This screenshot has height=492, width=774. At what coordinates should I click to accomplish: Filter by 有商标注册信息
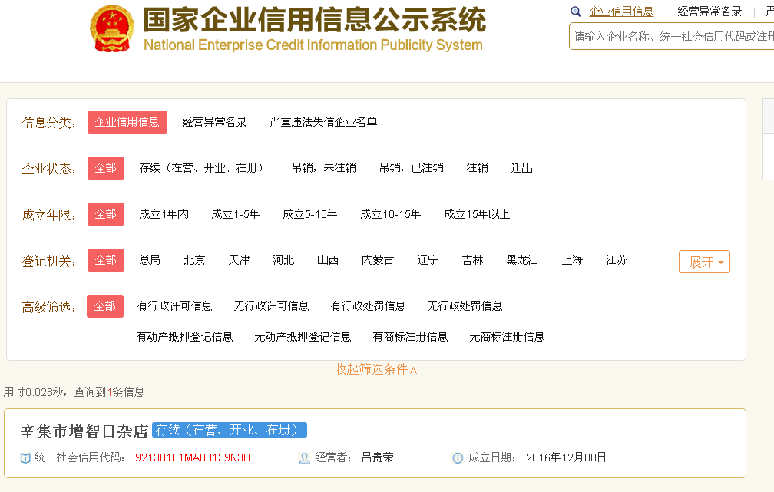pos(410,336)
